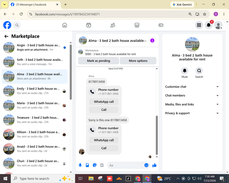Open the Marketplace storefront icon
229x183 pixels.
(x=137, y=25)
